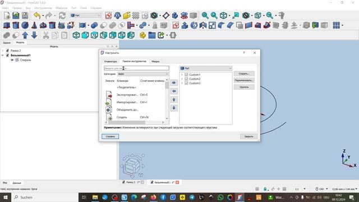Uncheck the Custom2 toolbar checkbox

(x=186, y=79)
